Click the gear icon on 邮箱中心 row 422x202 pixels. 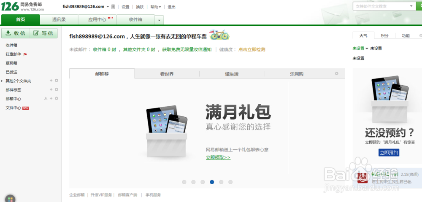coord(57,98)
